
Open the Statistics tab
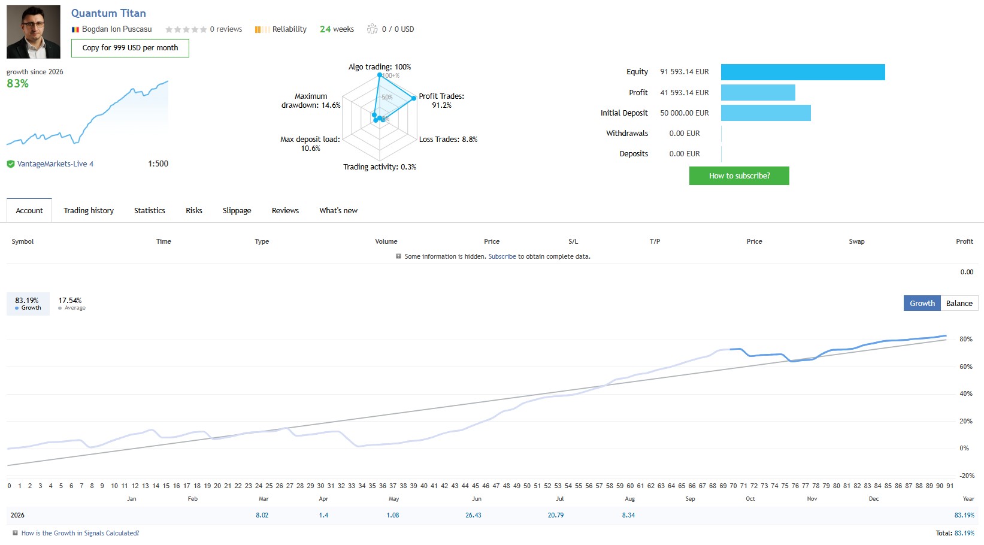(150, 211)
